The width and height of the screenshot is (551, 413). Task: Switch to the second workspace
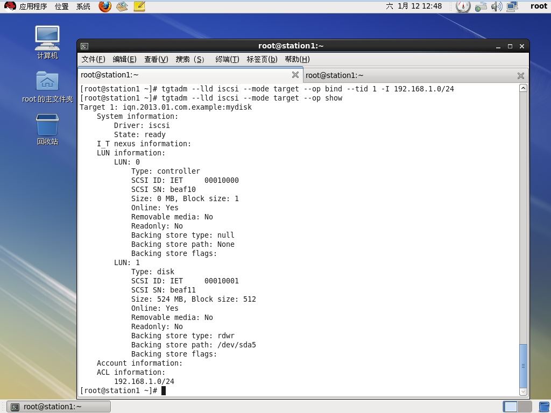pyautogui.click(x=524, y=407)
